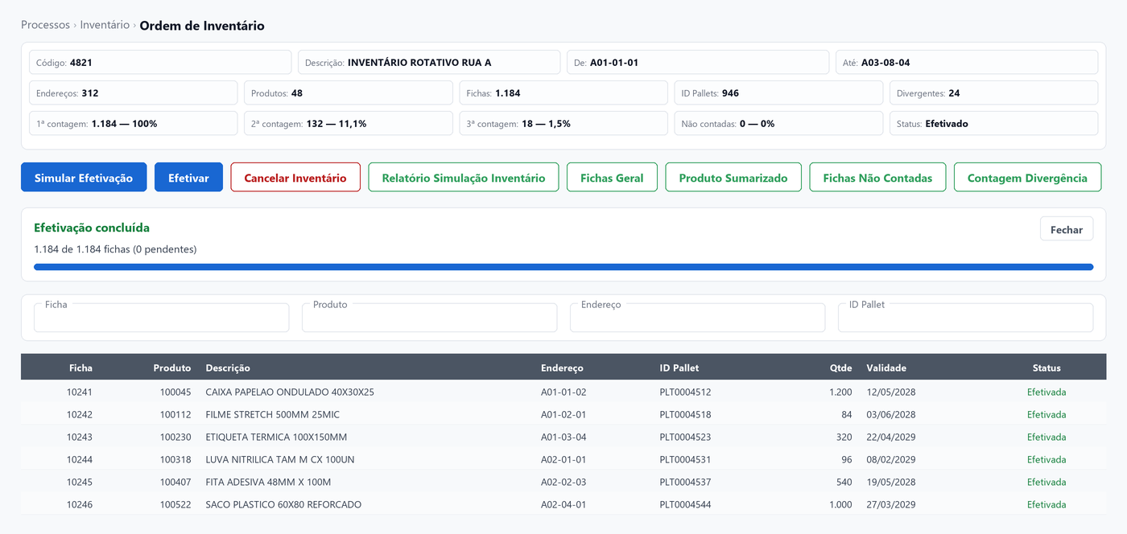1127x534 pixels.
Task: Click the Status Efetivado summary field
Action: click(993, 123)
